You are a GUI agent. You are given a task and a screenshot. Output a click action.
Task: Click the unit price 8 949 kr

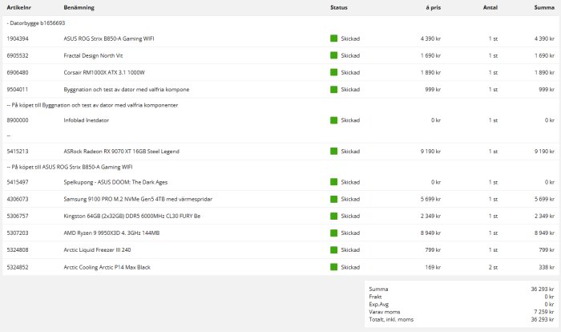click(431, 233)
